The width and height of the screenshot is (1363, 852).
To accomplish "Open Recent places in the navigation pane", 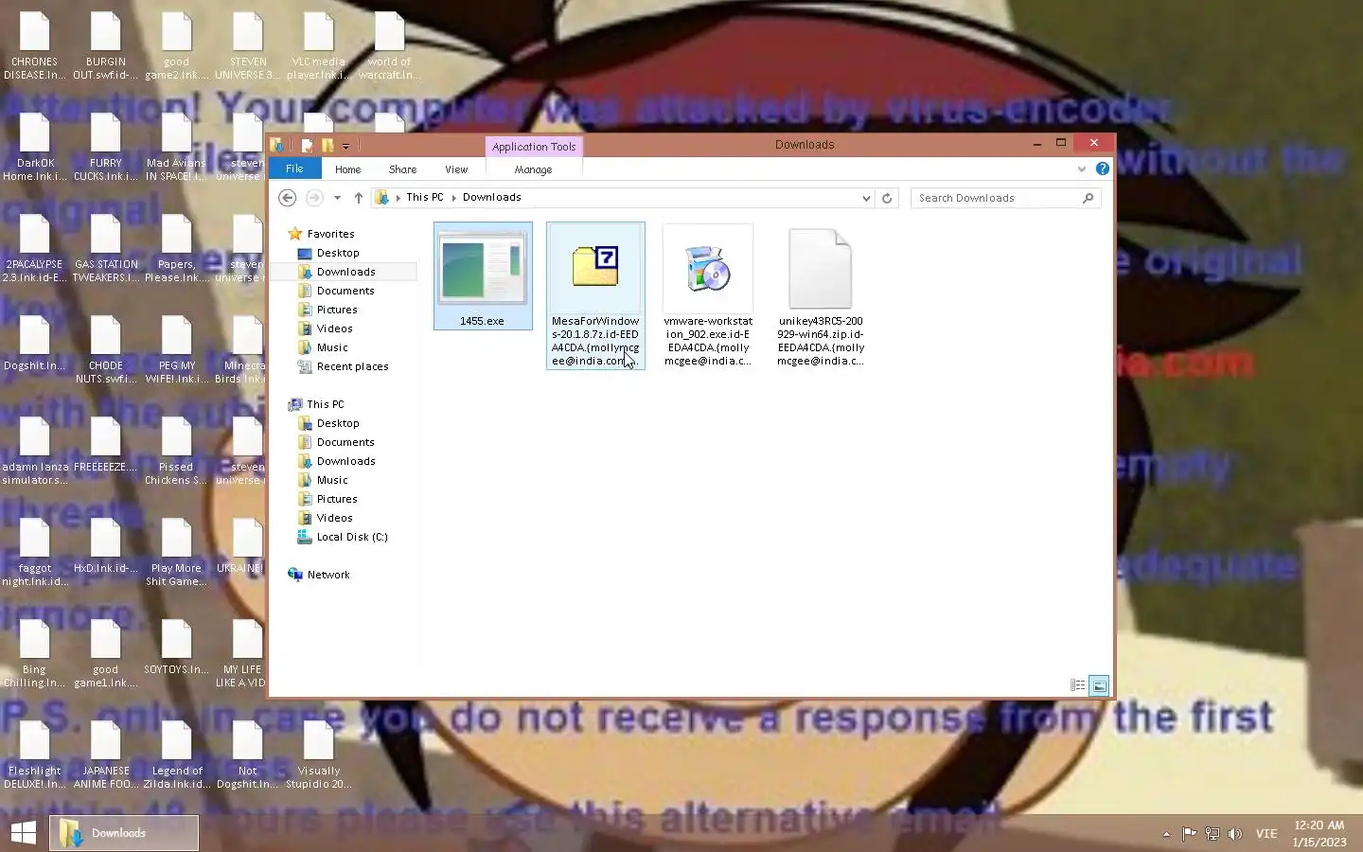I will pyautogui.click(x=352, y=366).
